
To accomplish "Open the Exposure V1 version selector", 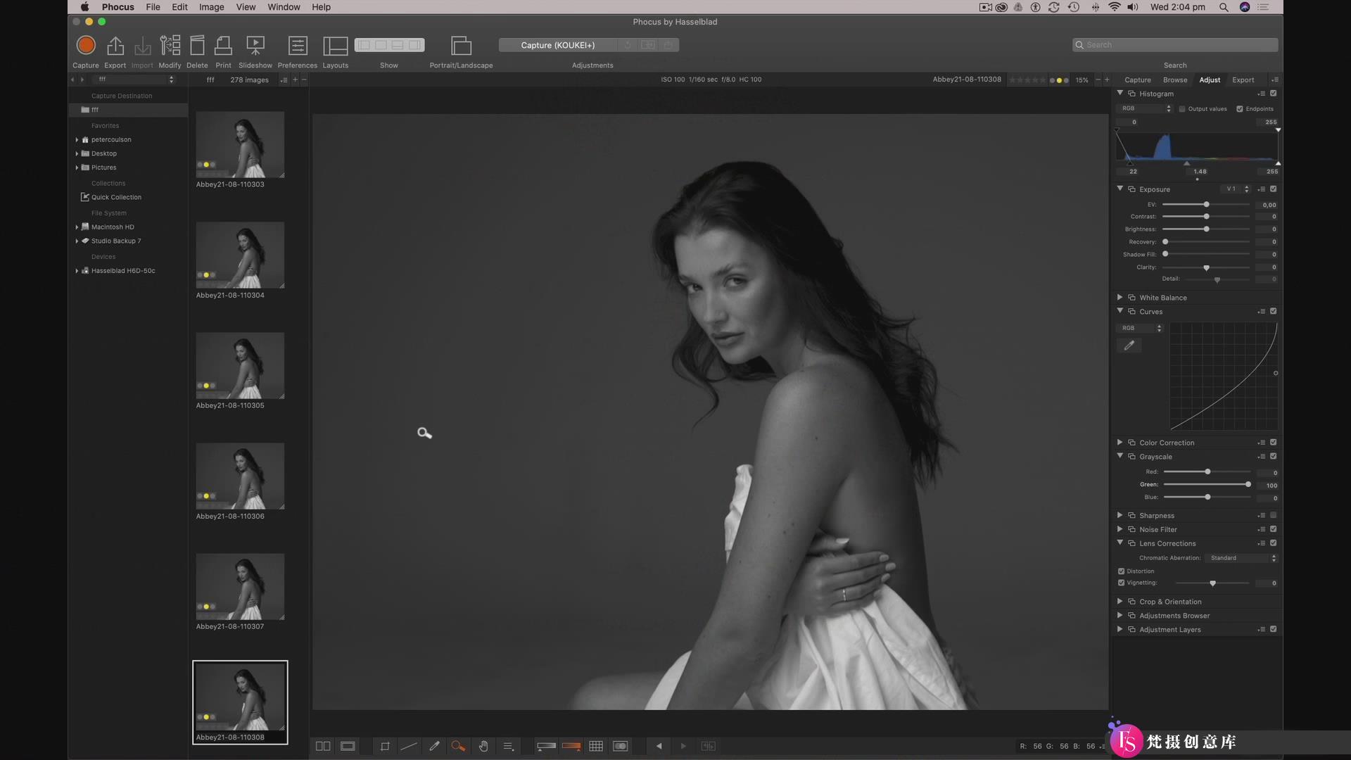I will [1237, 189].
